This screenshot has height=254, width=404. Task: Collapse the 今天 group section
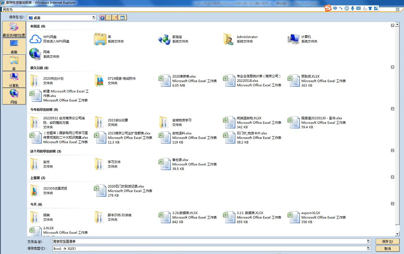393,204
